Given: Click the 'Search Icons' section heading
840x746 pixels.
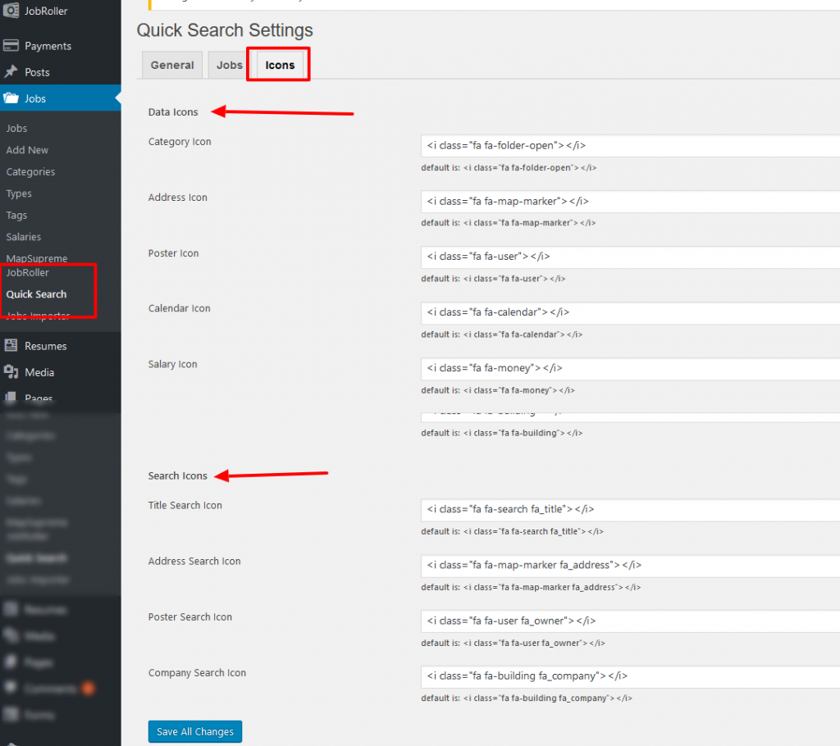Looking at the screenshot, I should [178, 475].
